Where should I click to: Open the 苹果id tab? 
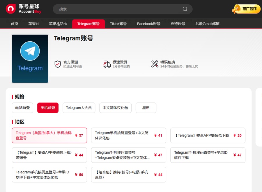tap(33, 24)
